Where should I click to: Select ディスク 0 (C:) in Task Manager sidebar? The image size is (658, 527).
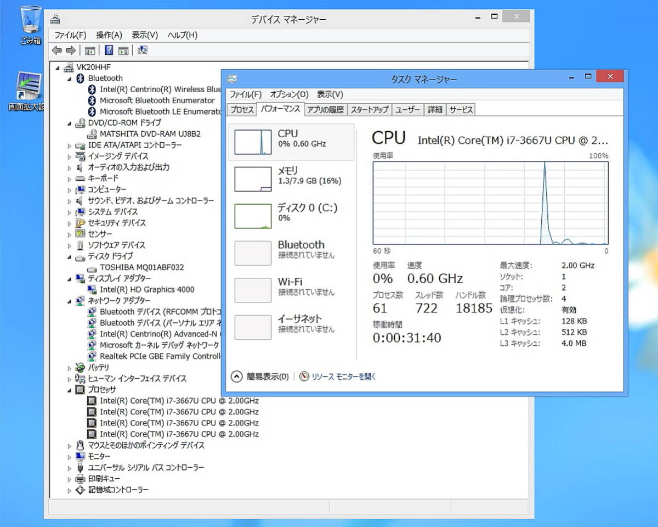pyautogui.click(x=291, y=216)
